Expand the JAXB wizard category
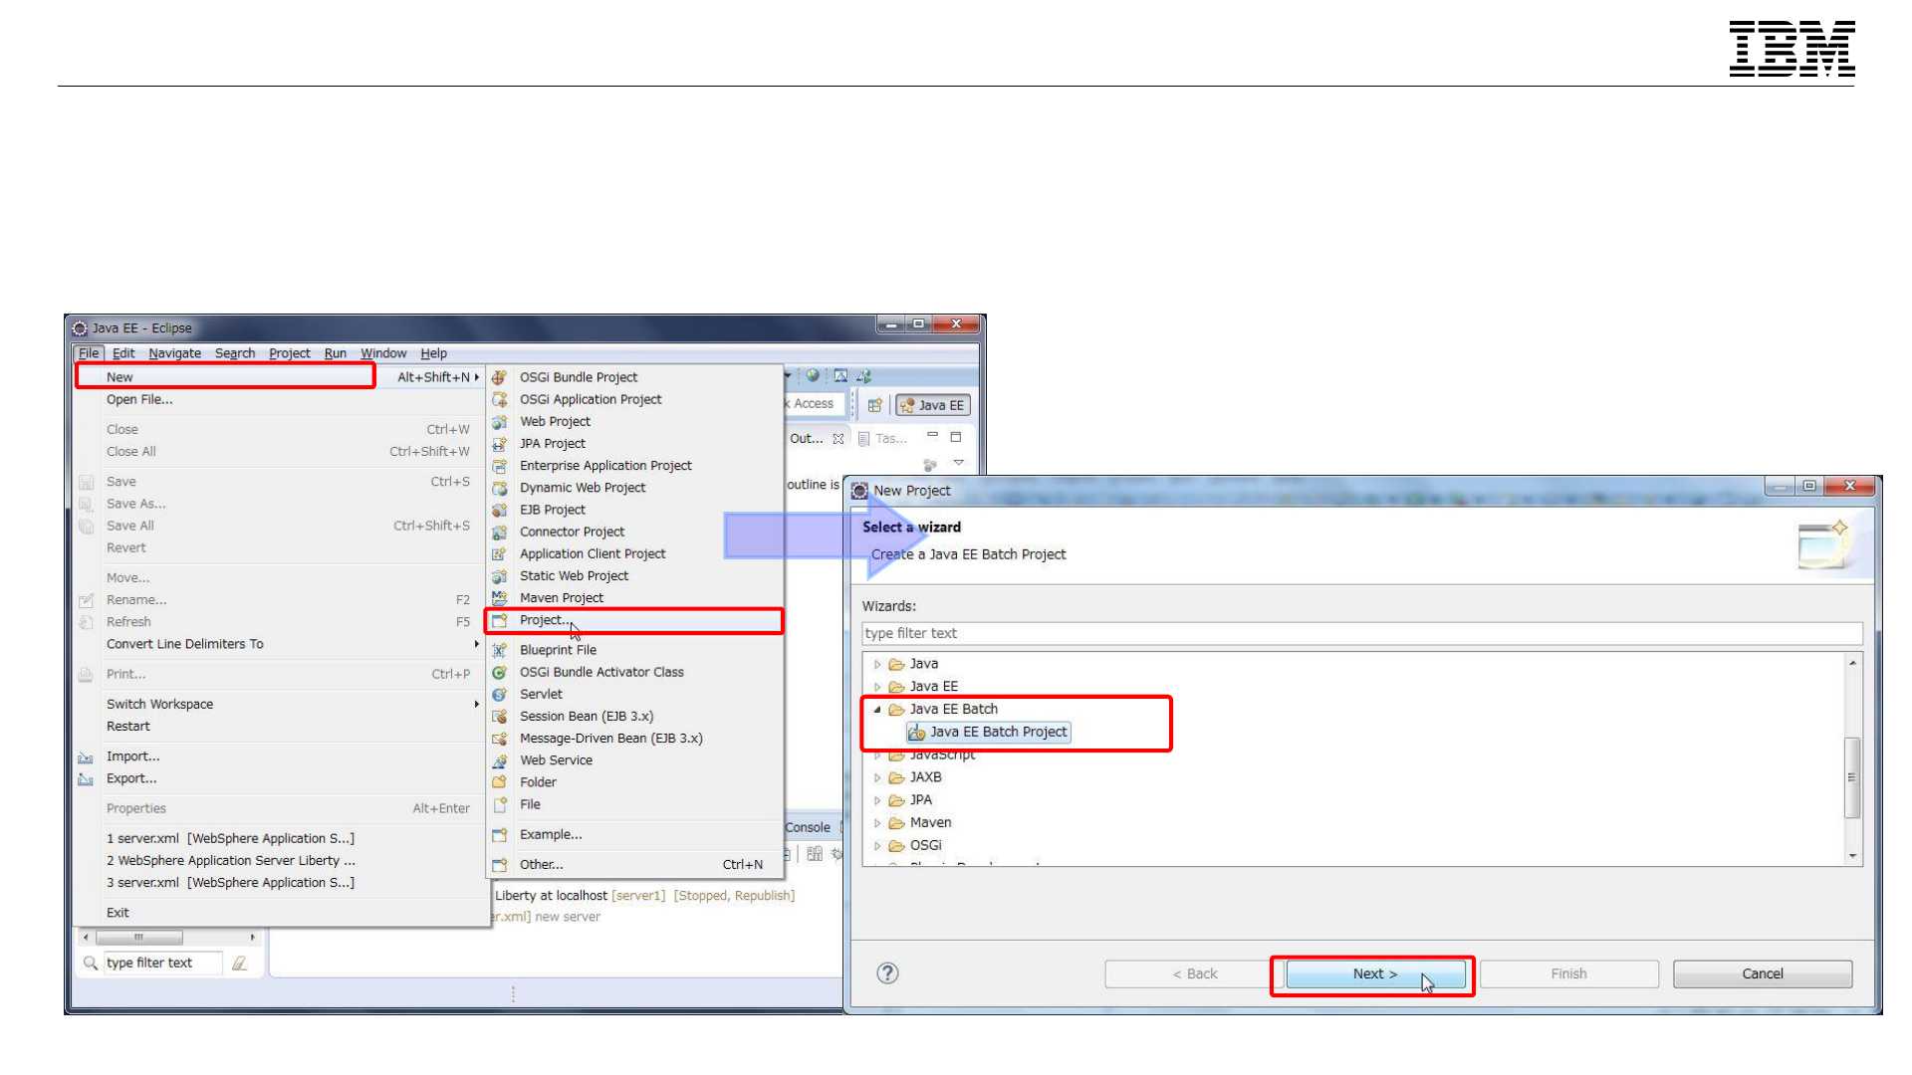Viewport: 1912px width, 1075px height. point(877,777)
